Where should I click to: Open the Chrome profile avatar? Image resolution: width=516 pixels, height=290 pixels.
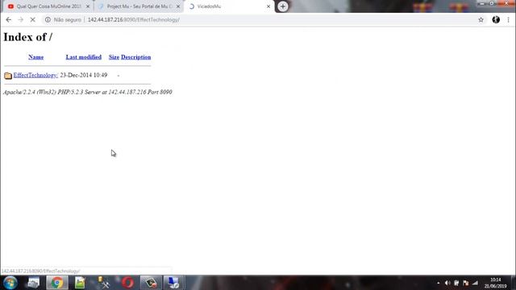click(496, 19)
